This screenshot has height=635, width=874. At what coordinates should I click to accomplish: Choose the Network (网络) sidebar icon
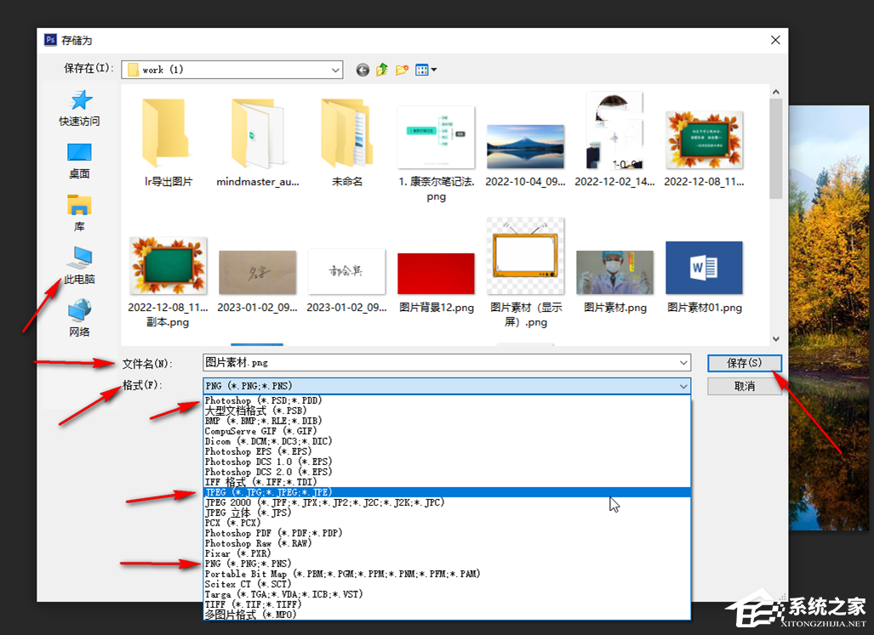click(79, 310)
